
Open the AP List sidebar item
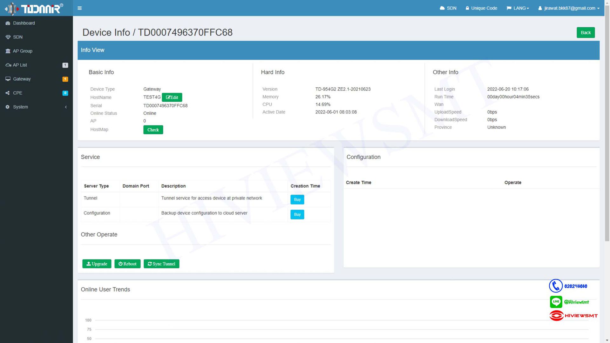click(20, 65)
